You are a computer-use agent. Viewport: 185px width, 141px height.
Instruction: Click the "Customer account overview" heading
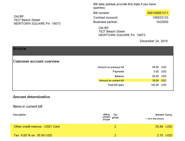(x=36, y=61)
